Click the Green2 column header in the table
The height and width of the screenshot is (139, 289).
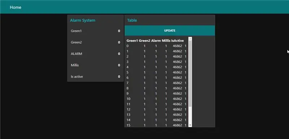pyautogui.click(x=144, y=40)
